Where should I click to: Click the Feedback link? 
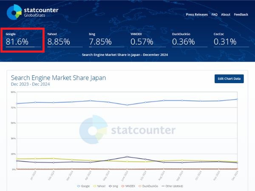(241, 14)
